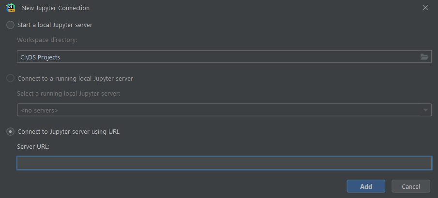Close the New Jupyter Connection dialog

pos(425,8)
